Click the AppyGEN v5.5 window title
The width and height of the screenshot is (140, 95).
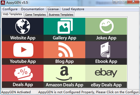(17, 3)
